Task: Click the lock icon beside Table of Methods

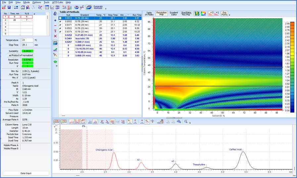Action: 55,14
